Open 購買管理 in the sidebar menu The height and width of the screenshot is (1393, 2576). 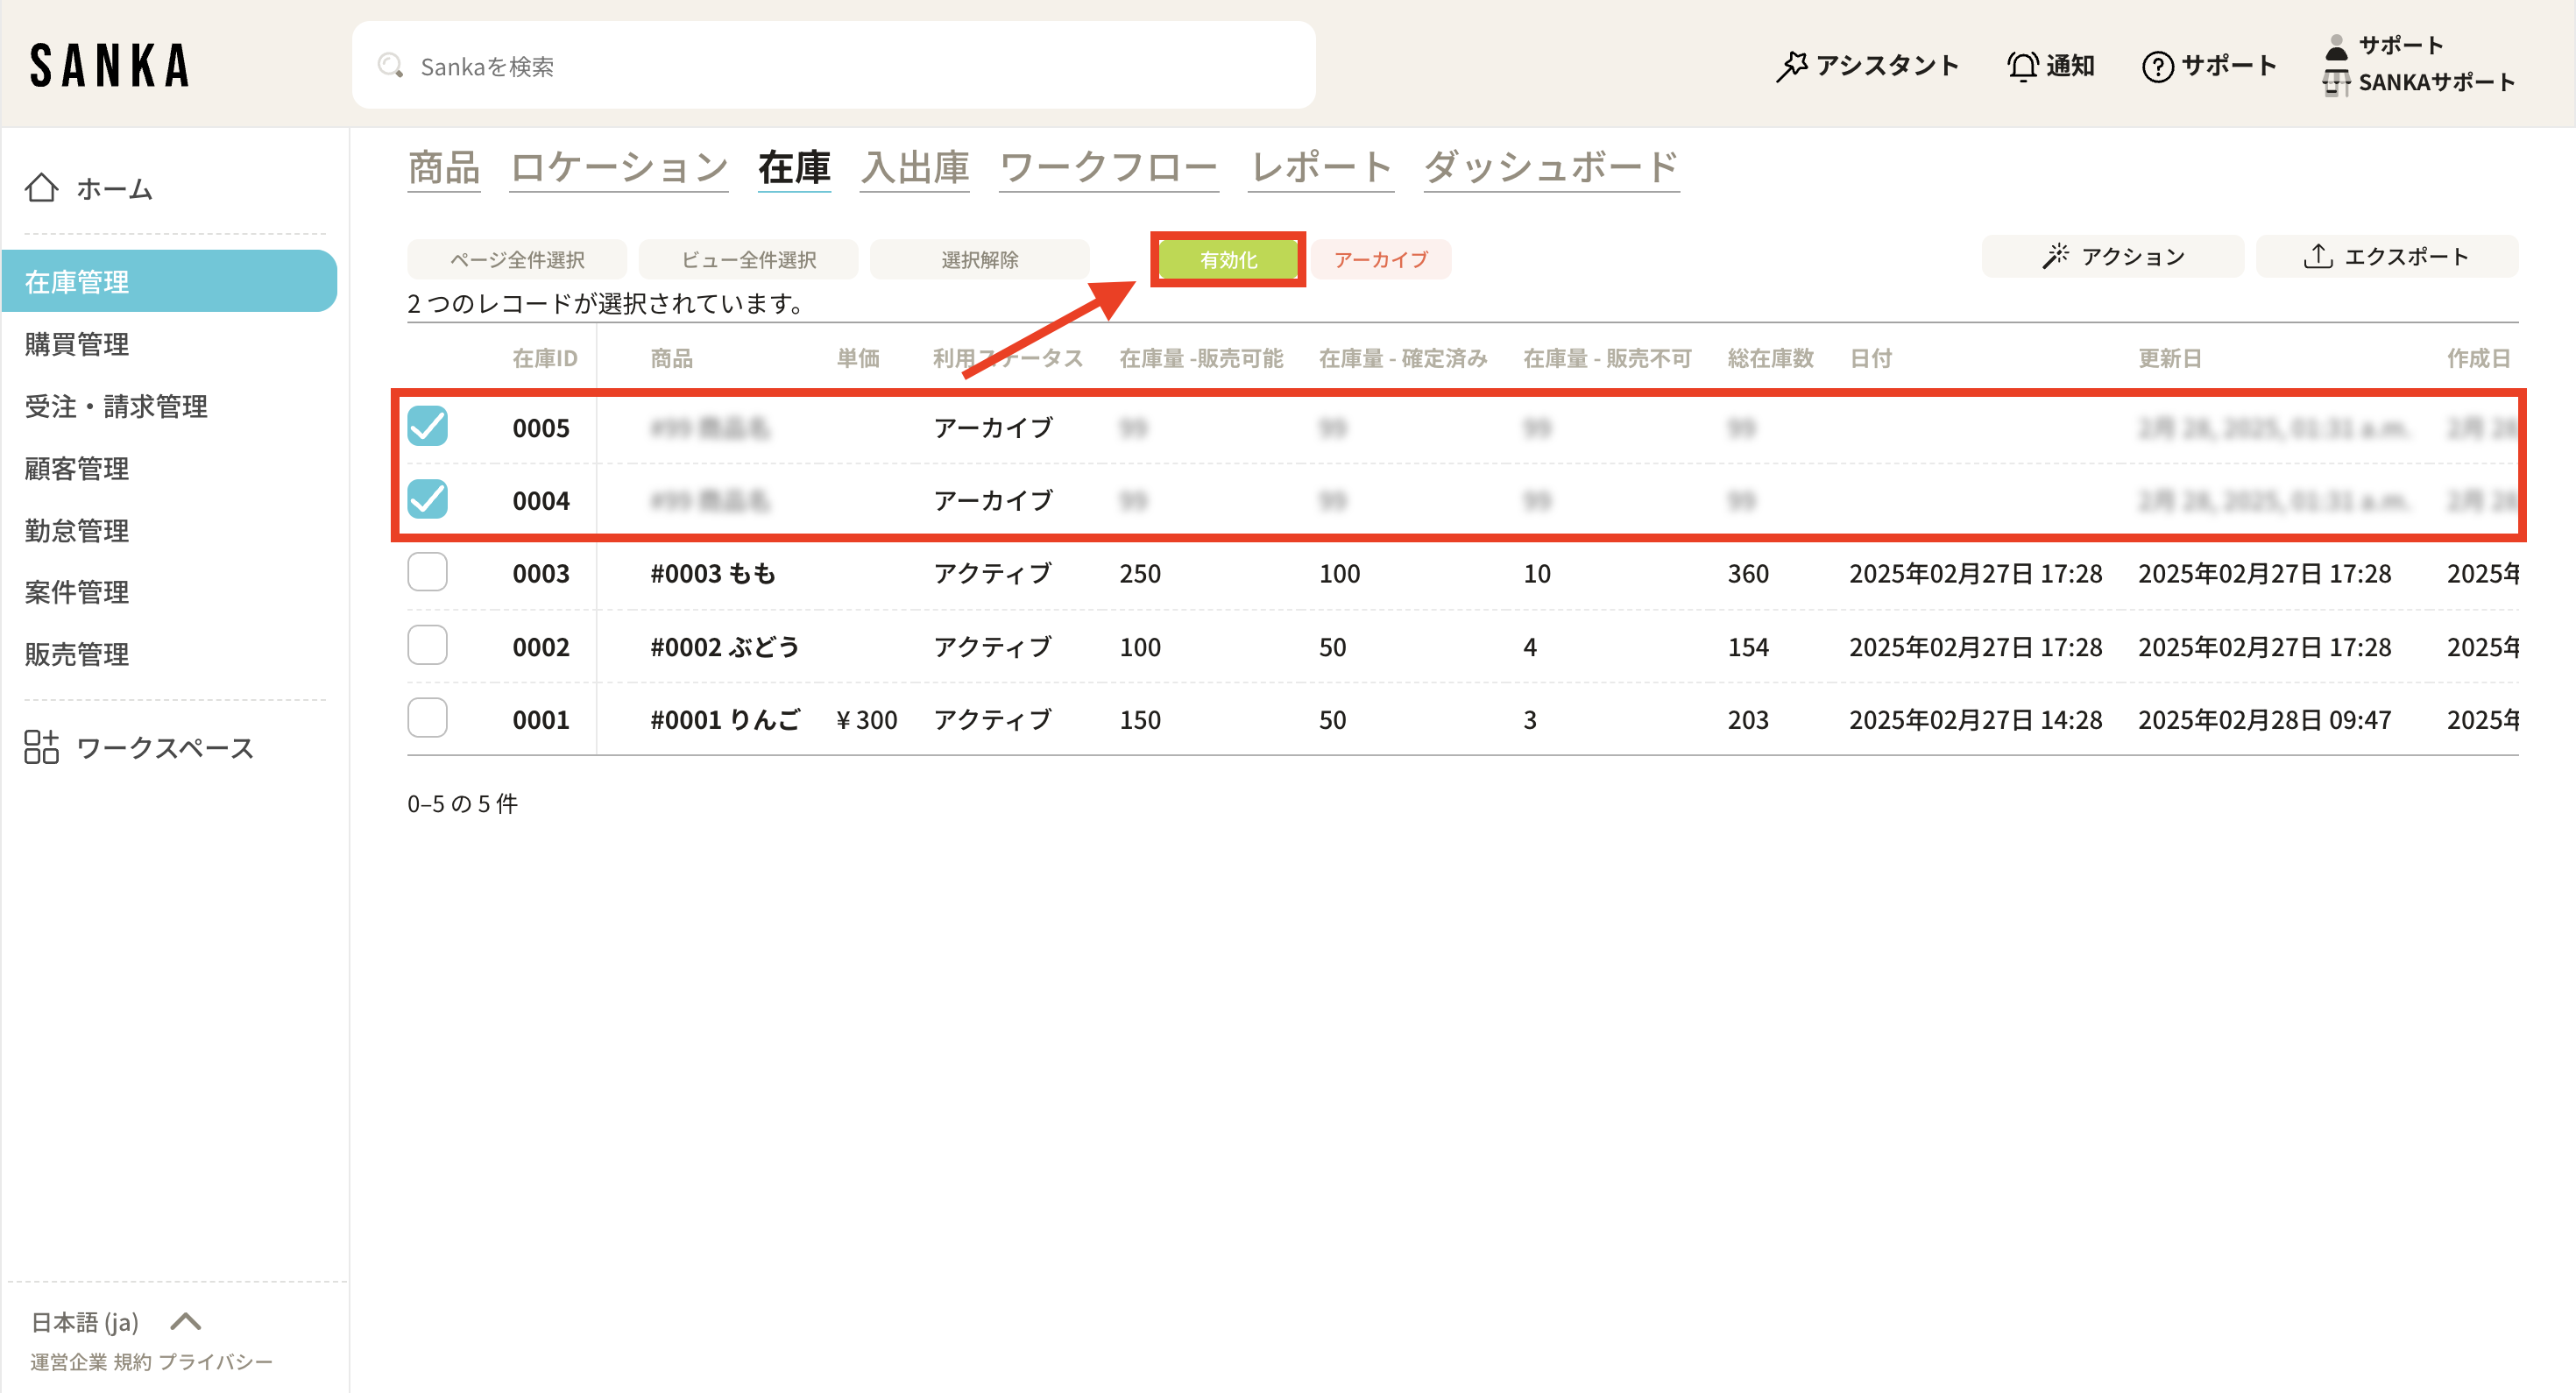(x=77, y=344)
